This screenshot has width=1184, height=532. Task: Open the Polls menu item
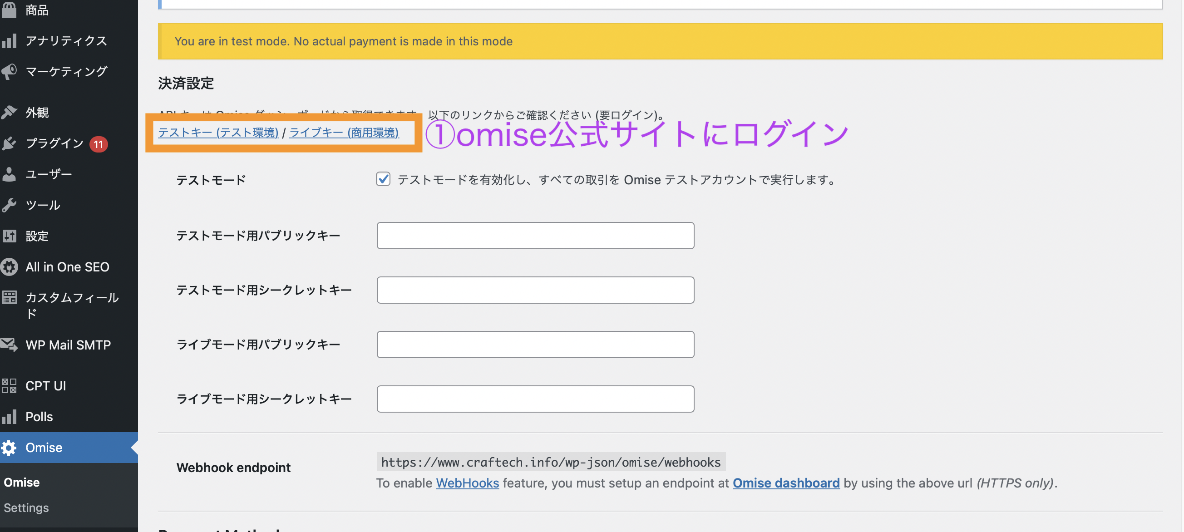(39, 417)
